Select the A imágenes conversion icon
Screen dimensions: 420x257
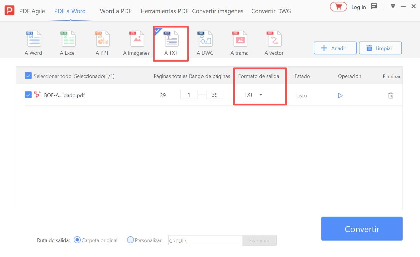point(137,39)
